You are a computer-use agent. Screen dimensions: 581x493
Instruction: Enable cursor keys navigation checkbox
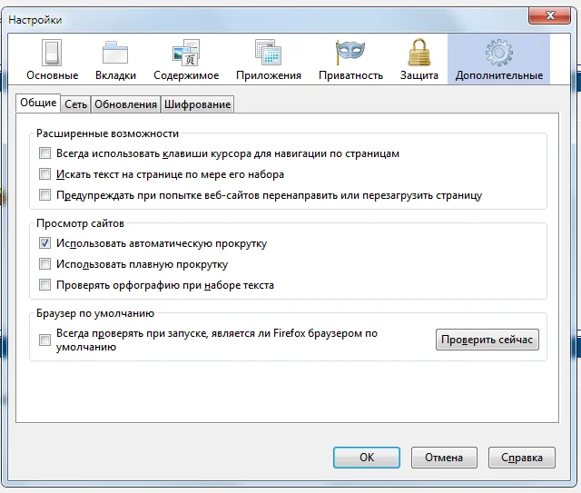click(45, 154)
